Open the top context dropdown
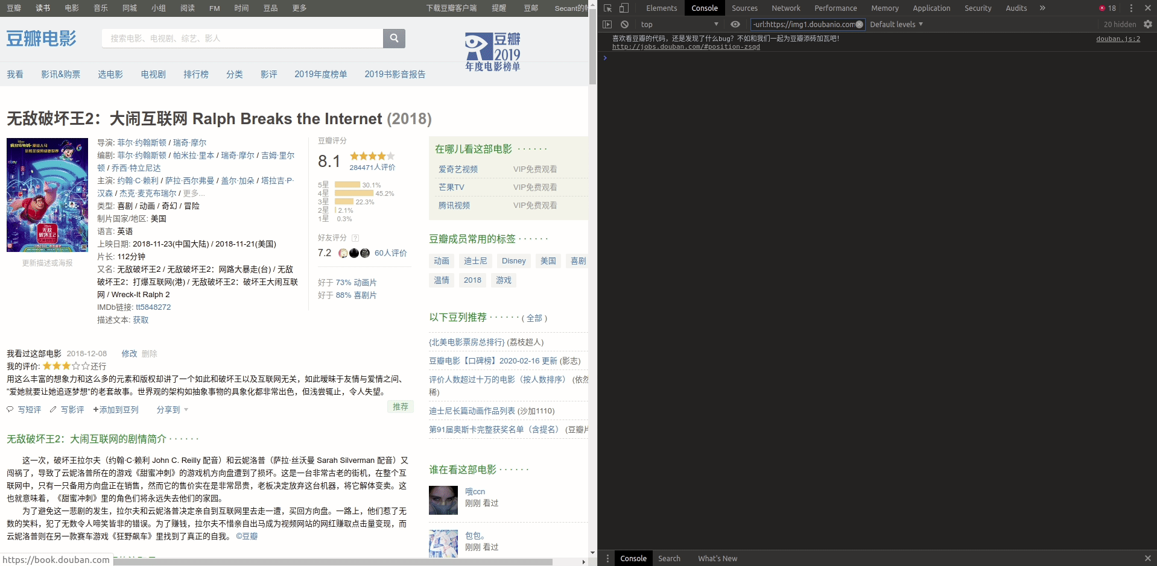The height and width of the screenshot is (566, 1157). pos(680,24)
